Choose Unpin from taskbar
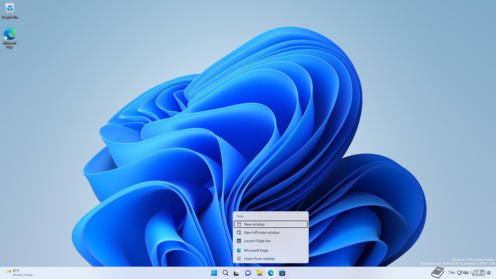Image resolution: width=496 pixels, height=279 pixels. [x=270, y=259]
